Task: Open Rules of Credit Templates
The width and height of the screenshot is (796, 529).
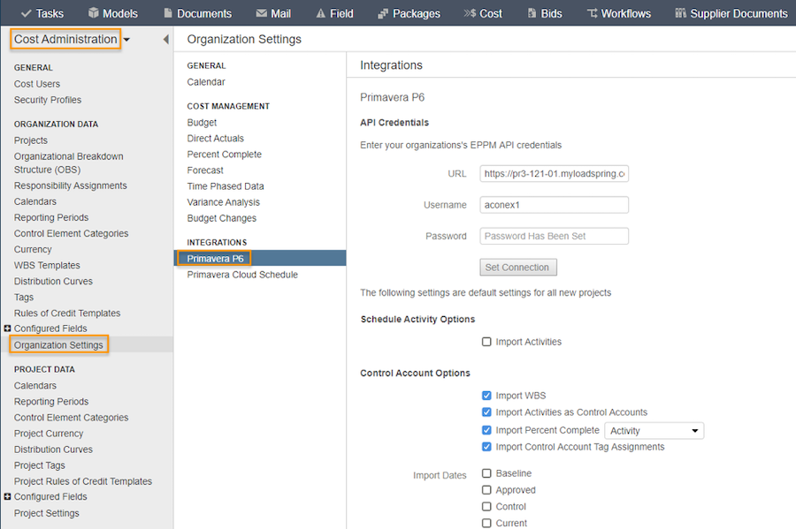Action: [x=67, y=314]
